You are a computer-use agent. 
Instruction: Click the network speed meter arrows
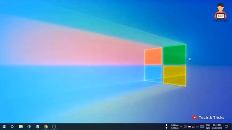(166, 127)
